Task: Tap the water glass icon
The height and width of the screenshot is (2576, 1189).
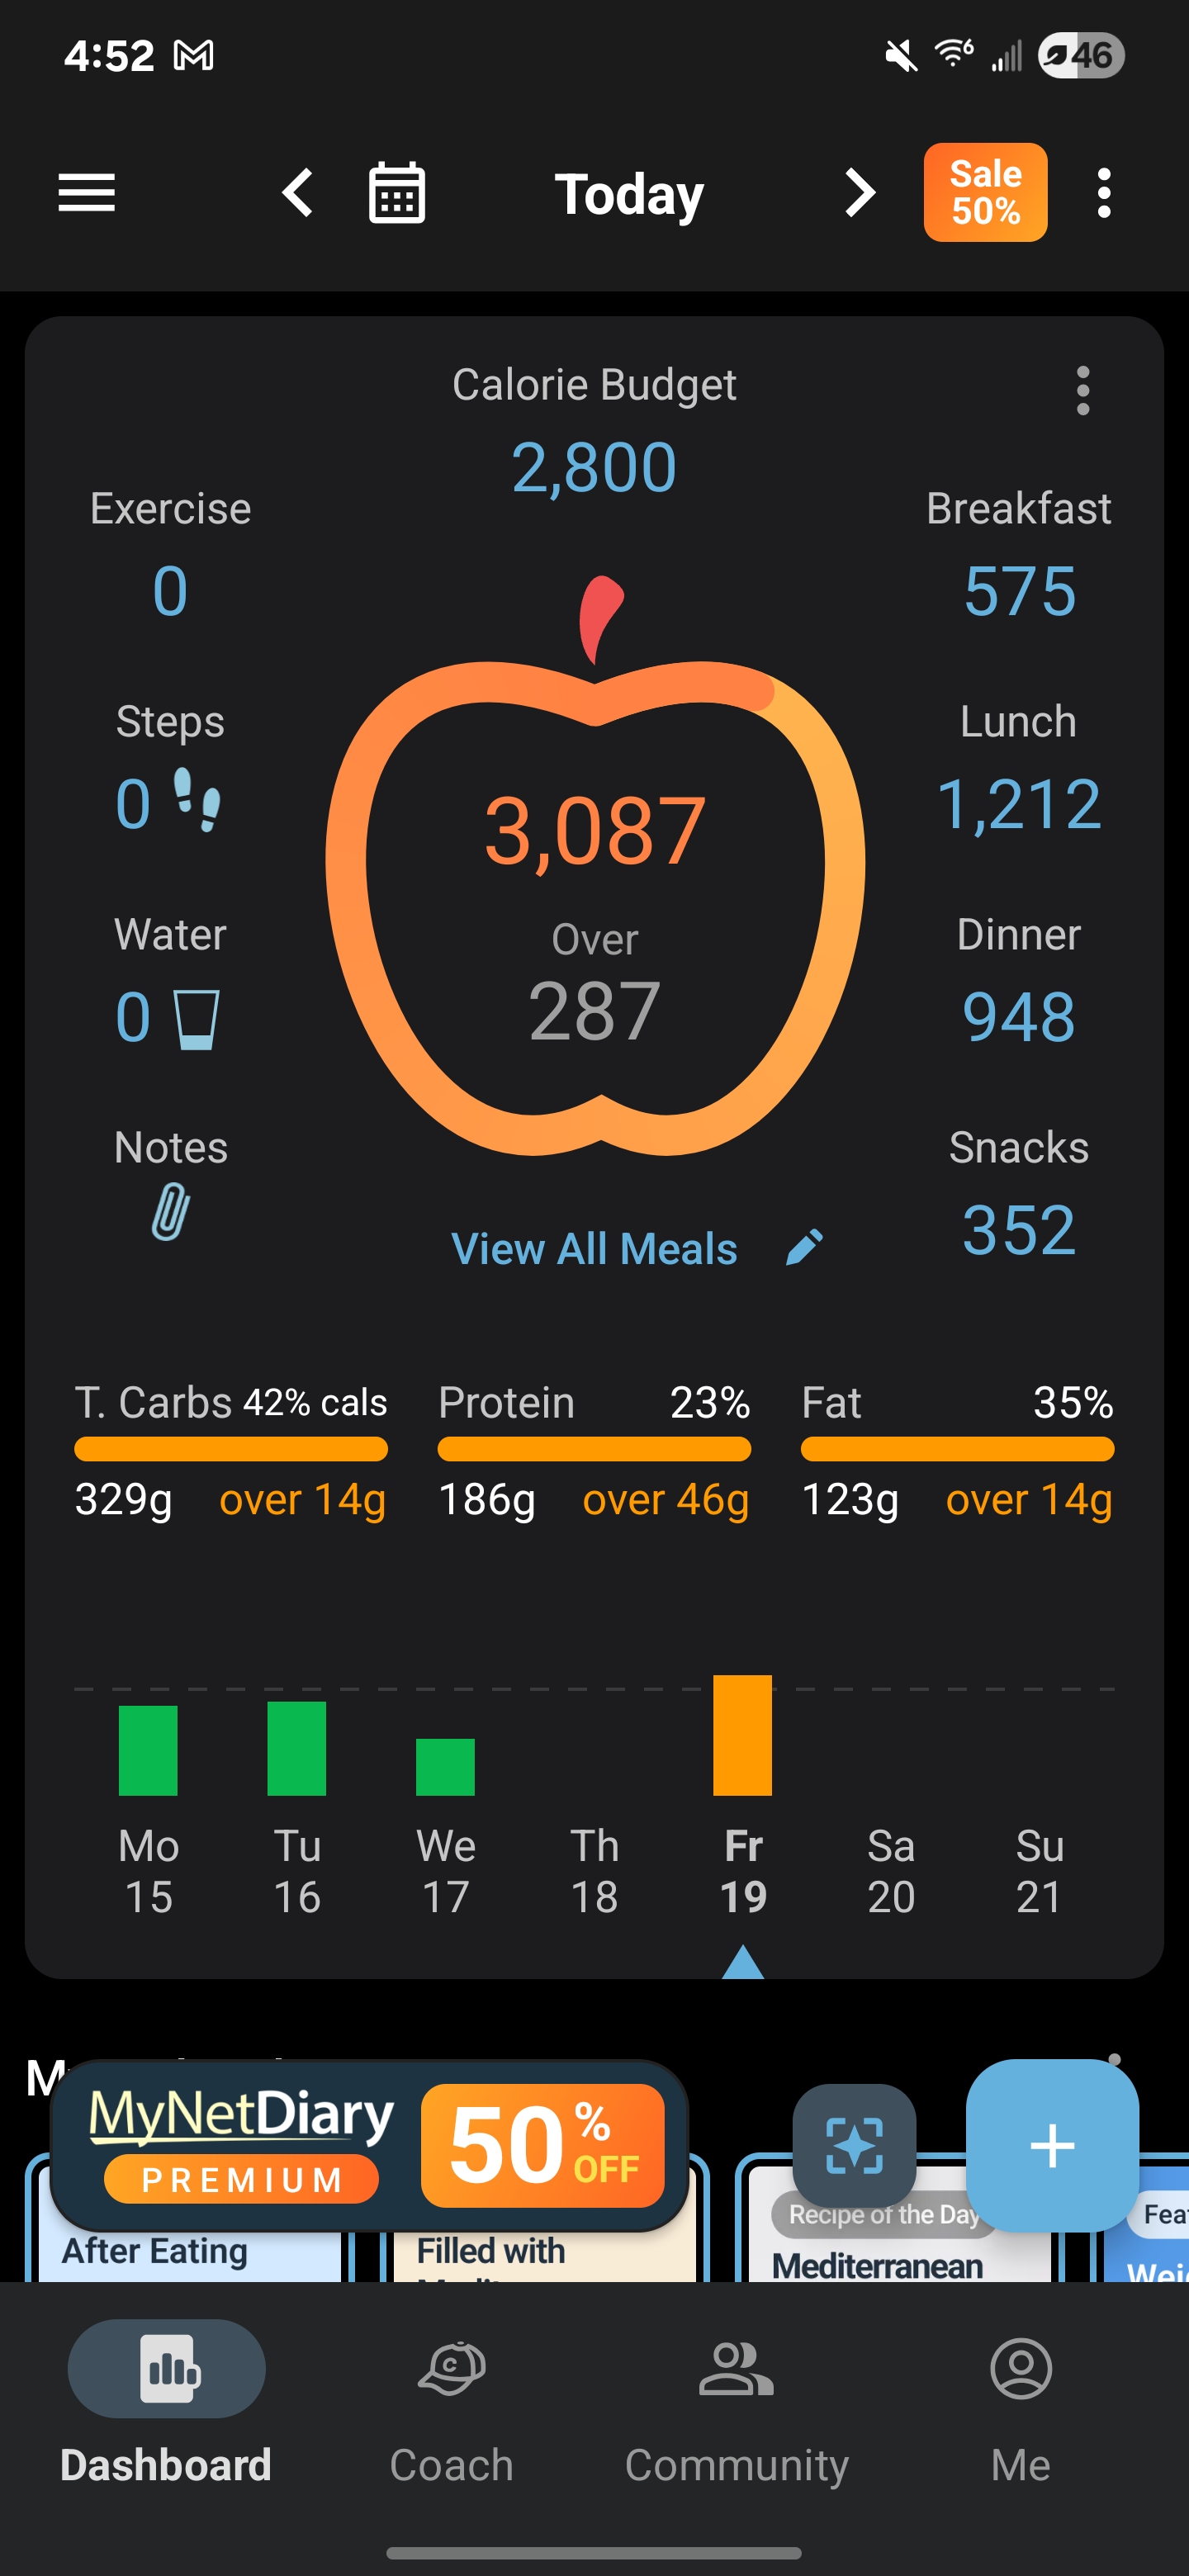Action: [196, 1019]
